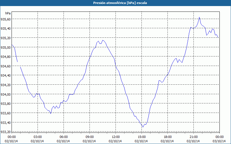Screen dimensions: 231x144
Task: Select the 934,60 axis value
Action: (5, 66)
